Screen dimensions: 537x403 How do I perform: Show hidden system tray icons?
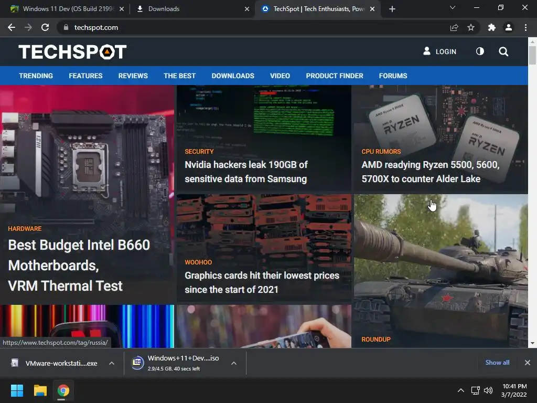point(461,390)
